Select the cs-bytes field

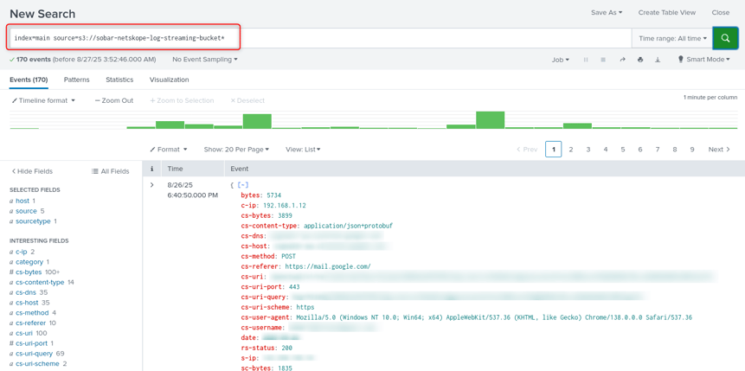[29, 272]
